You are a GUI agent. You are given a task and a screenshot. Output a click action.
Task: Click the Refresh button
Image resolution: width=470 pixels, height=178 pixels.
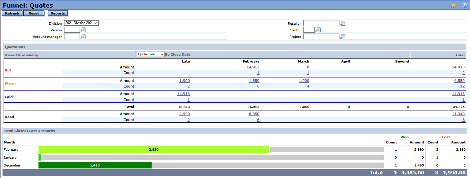point(12,13)
